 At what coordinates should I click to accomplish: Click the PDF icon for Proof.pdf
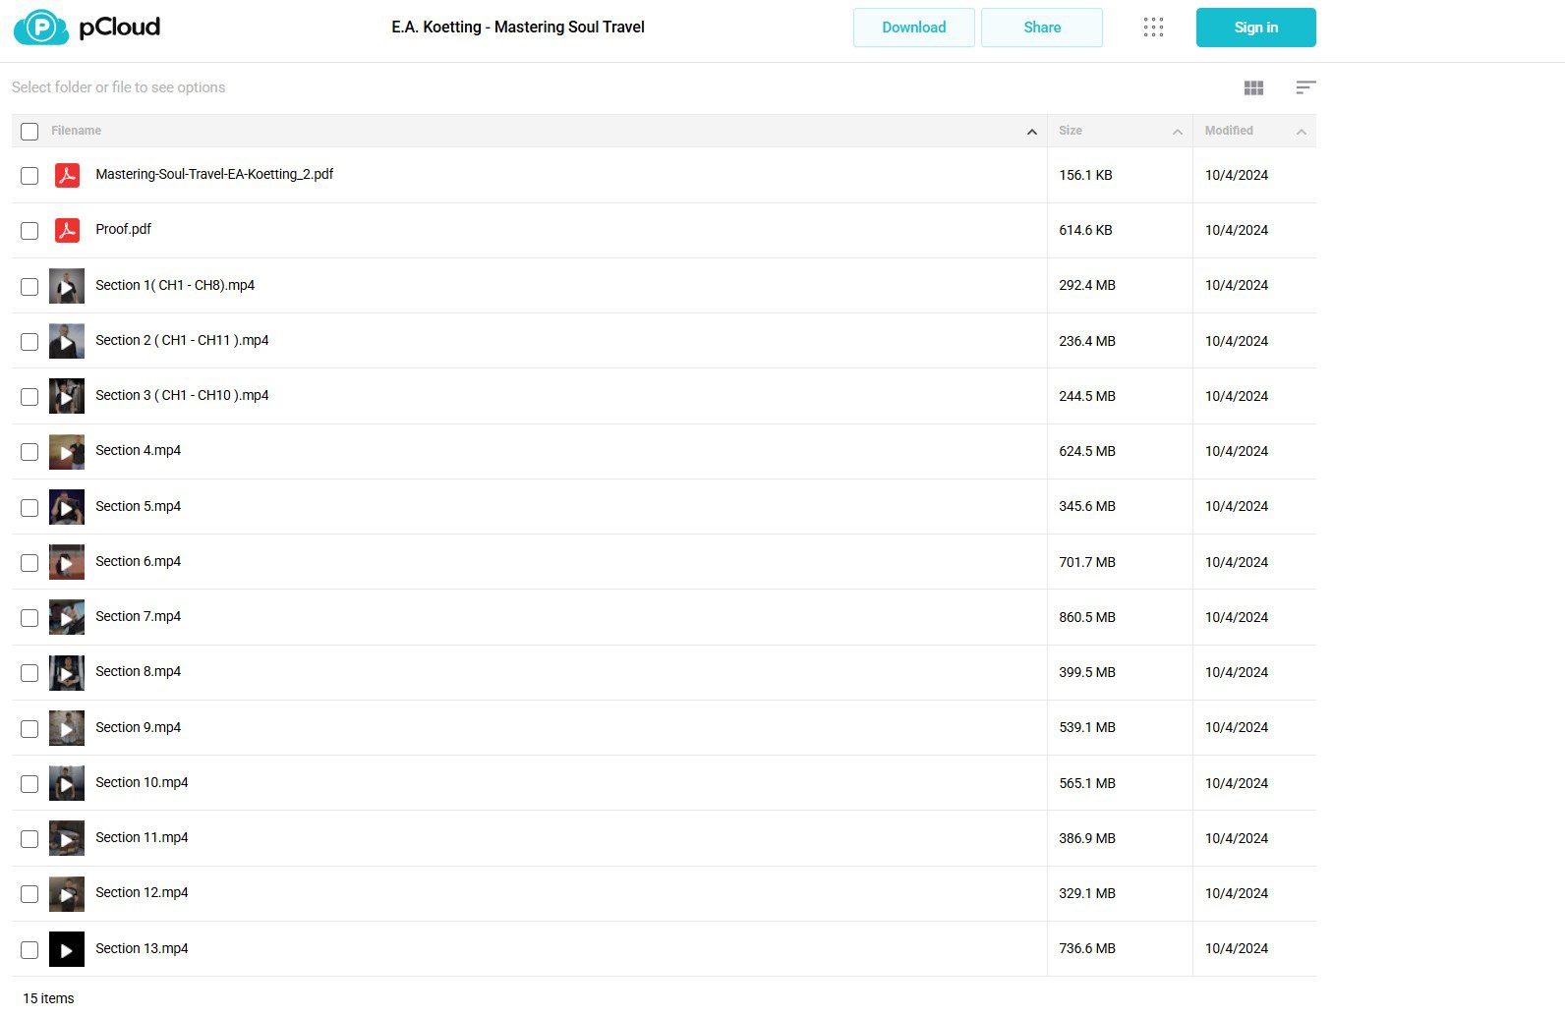(x=67, y=230)
